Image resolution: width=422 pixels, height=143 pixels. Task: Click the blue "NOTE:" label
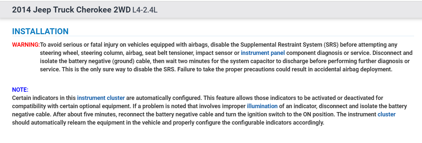pyautogui.click(x=20, y=89)
